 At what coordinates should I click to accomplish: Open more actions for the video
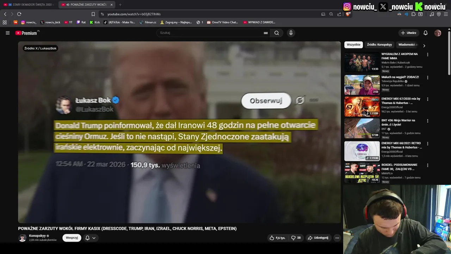point(337,238)
